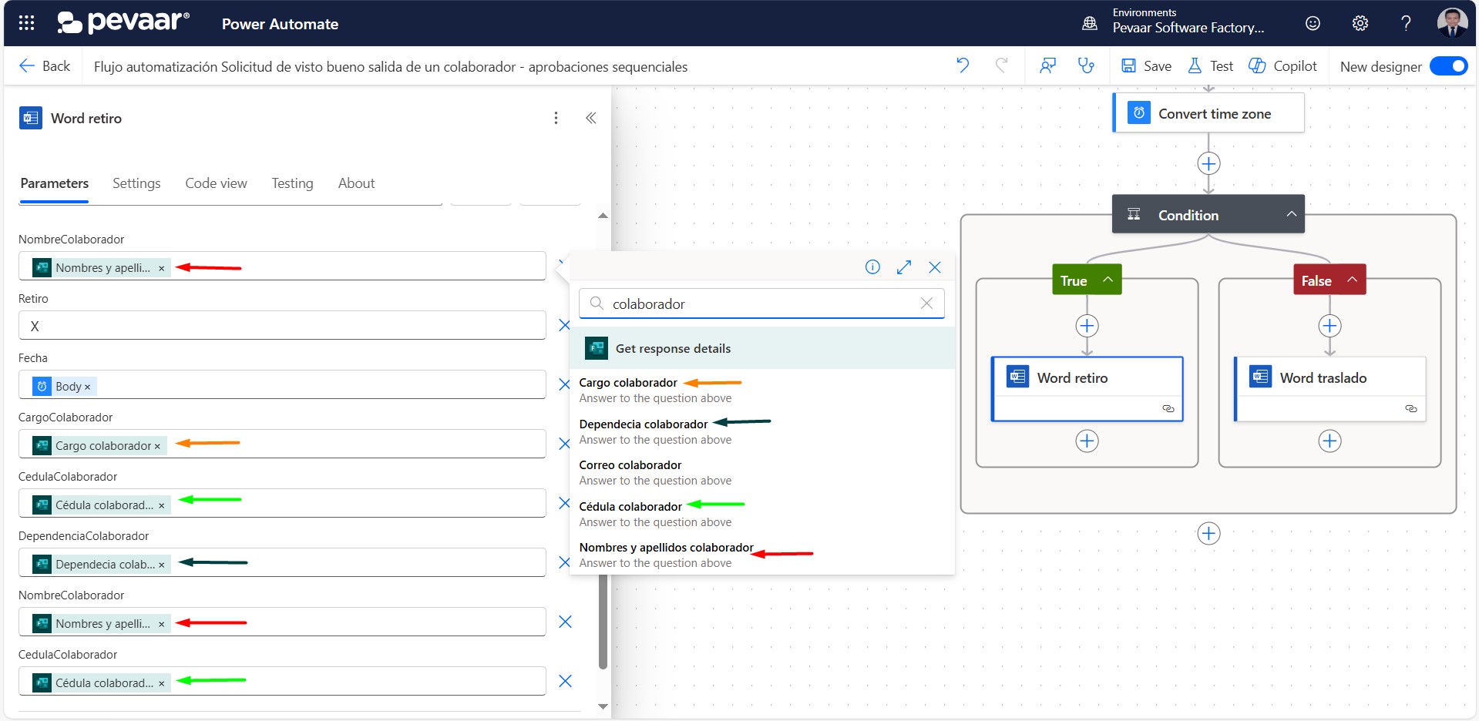
Task: Save the flow
Action: click(1146, 65)
